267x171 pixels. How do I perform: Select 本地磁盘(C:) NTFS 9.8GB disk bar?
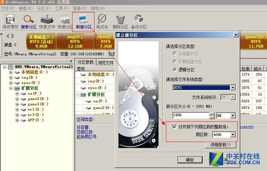41,41
